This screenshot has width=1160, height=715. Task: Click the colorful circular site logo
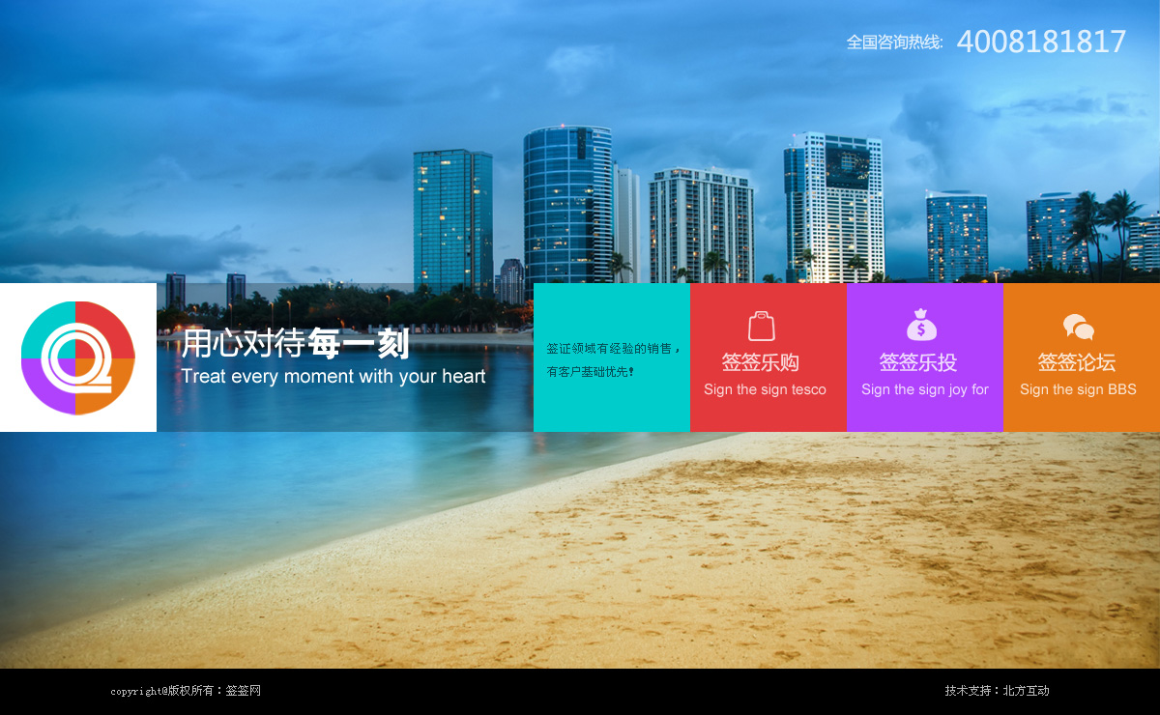(77, 357)
